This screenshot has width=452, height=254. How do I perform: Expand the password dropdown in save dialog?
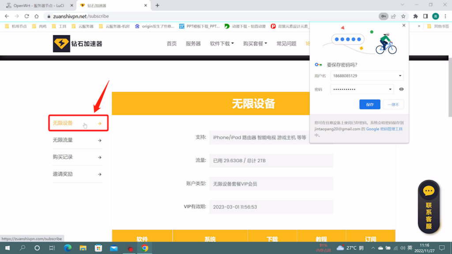[390, 89]
